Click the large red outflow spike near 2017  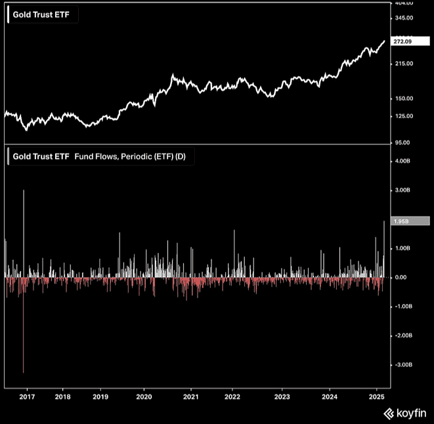[23, 325]
